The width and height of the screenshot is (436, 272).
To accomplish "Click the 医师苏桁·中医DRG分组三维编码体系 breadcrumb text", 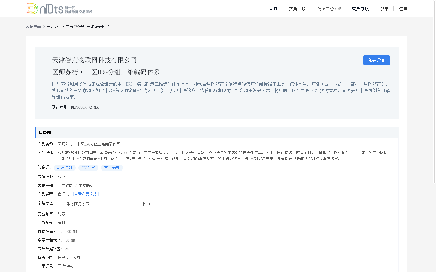I will pyautogui.click(x=78, y=26).
